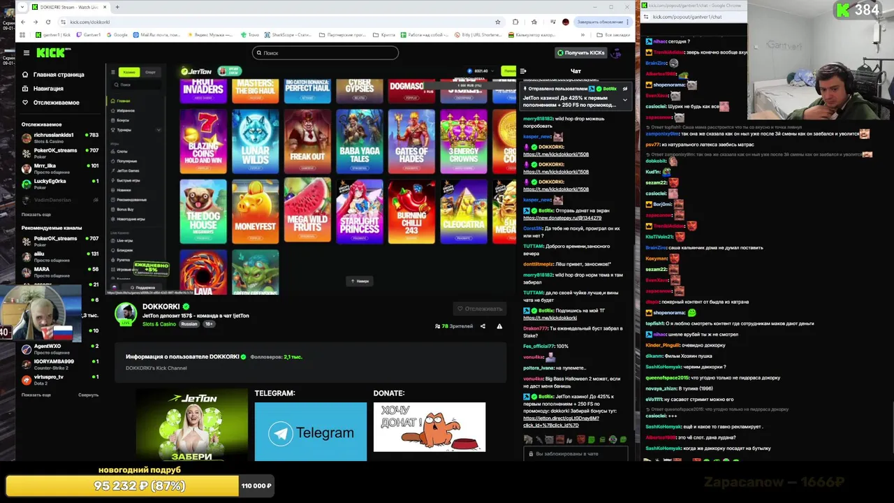This screenshot has width=894, height=503.
Task: Open virtuspro_tv channel
Action: click(60, 379)
